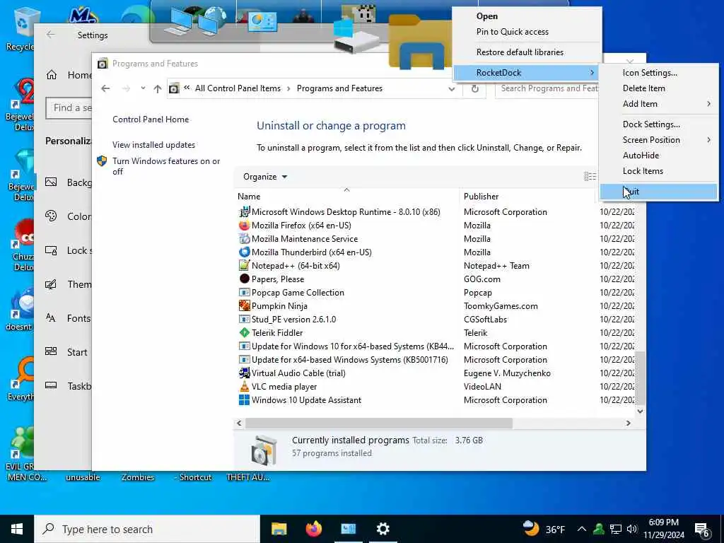Select Mozilla Maintenance Service entry
Screen dimensions: 724x543
click(305, 239)
